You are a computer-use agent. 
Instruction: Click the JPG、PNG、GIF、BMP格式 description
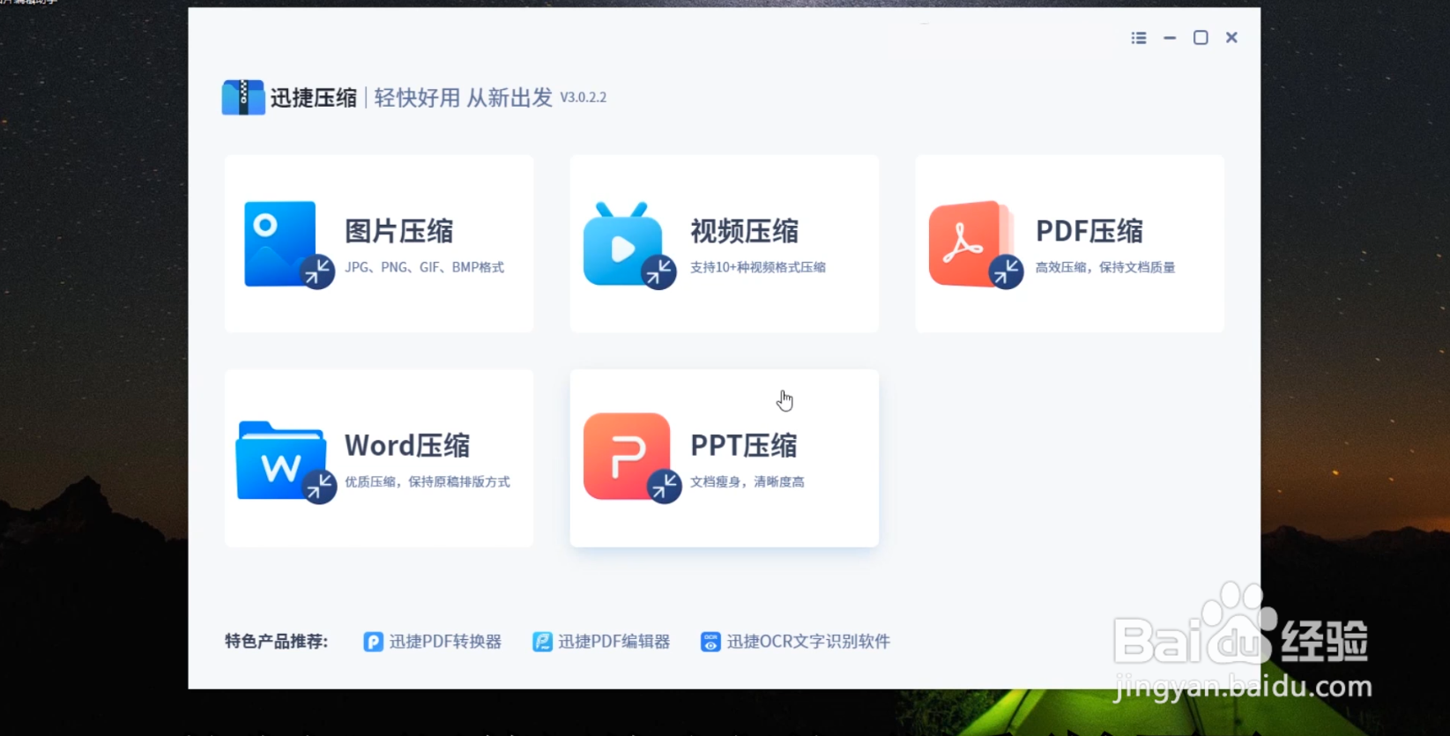coord(424,267)
